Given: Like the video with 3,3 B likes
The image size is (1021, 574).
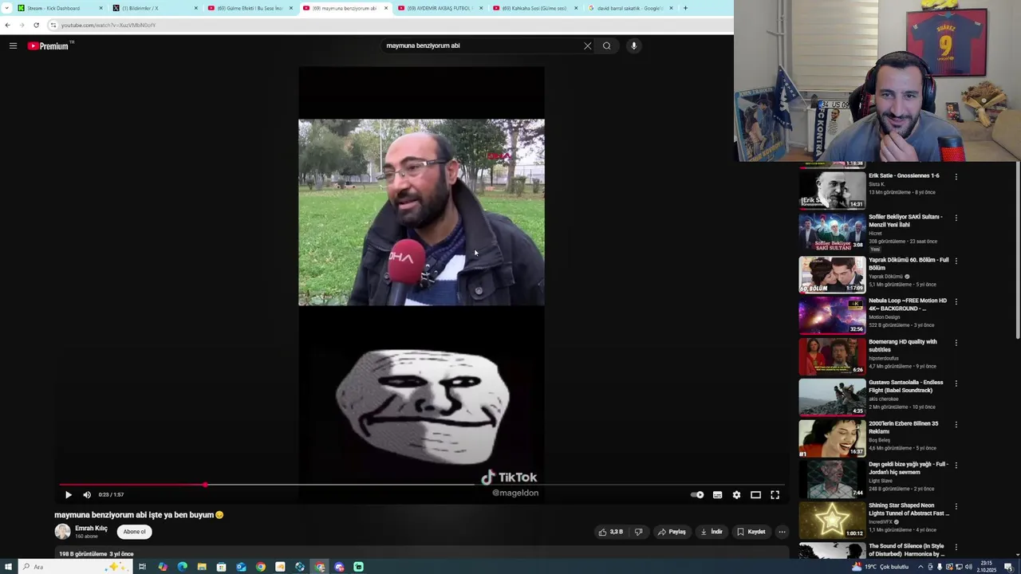Looking at the screenshot, I should [610, 532].
